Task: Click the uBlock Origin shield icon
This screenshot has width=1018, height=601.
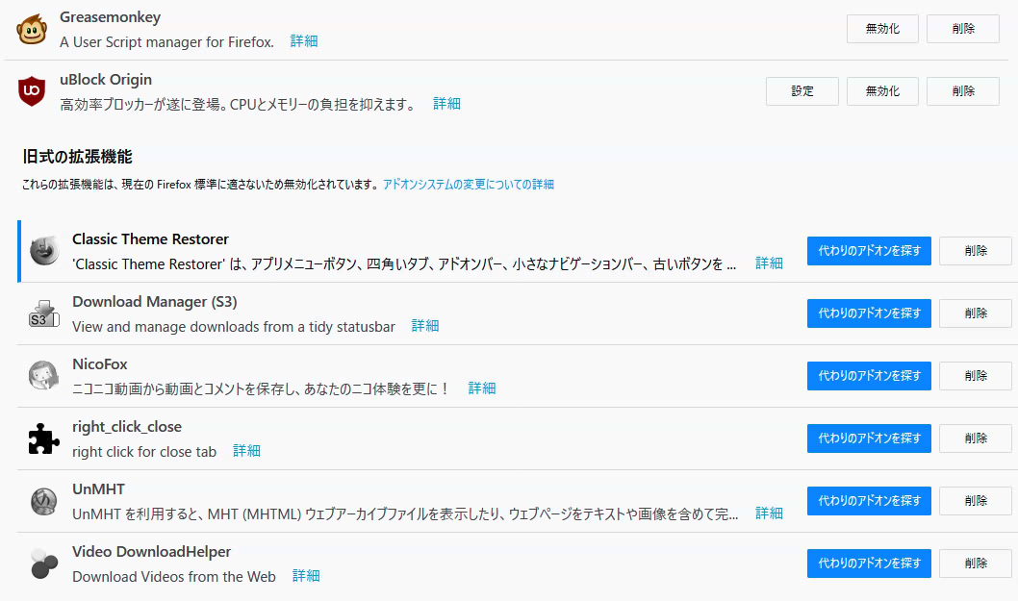Action: pos(32,91)
